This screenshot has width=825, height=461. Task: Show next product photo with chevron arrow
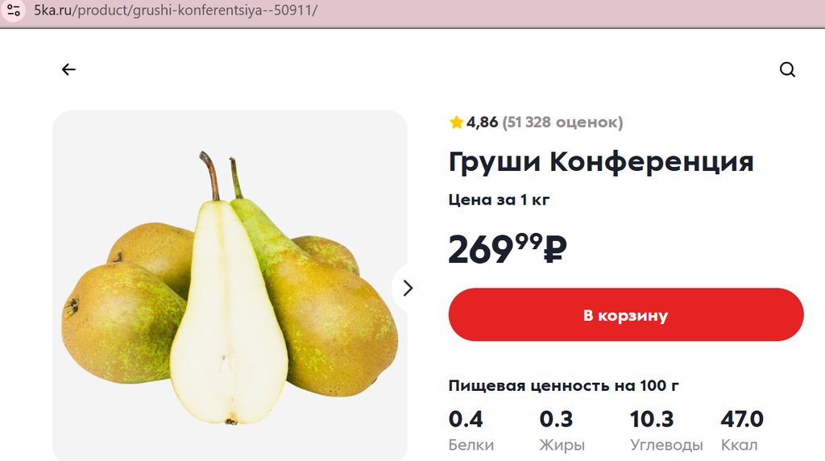pos(407,288)
